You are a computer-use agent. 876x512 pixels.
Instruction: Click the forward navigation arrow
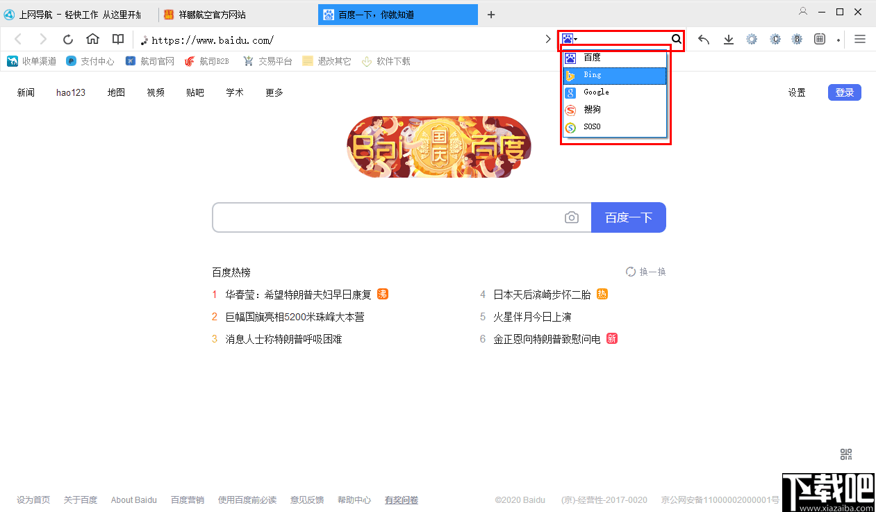pyautogui.click(x=43, y=40)
